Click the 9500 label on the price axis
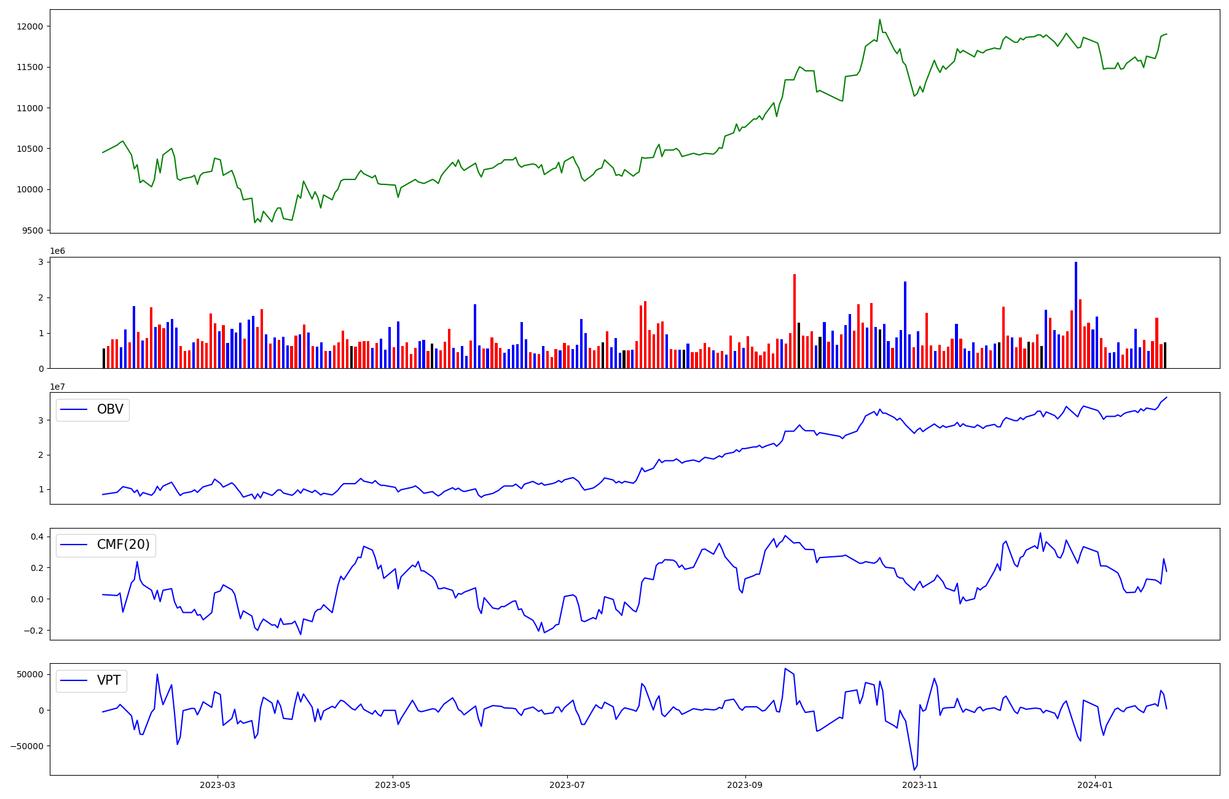 (33, 230)
